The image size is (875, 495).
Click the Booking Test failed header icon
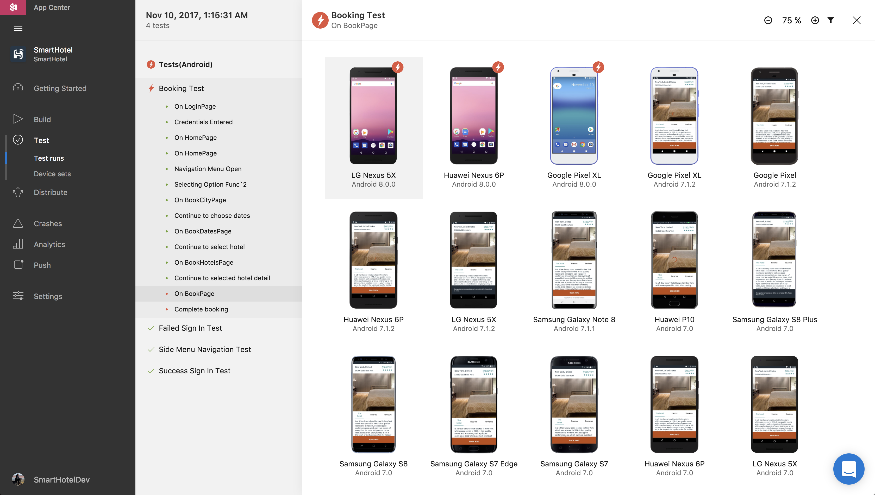pyautogui.click(x=320, y=20)
